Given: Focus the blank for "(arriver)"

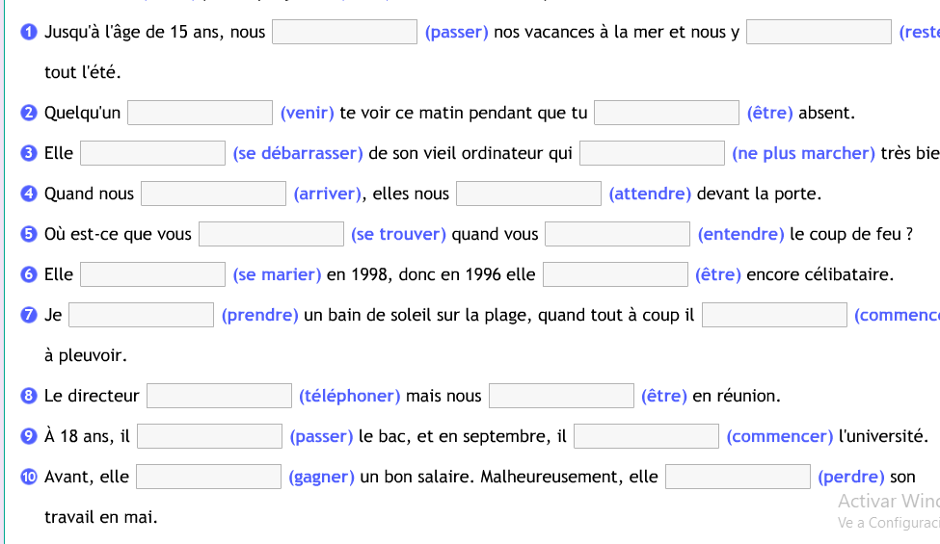Looking at the screenshot, I should click(213, 194).
